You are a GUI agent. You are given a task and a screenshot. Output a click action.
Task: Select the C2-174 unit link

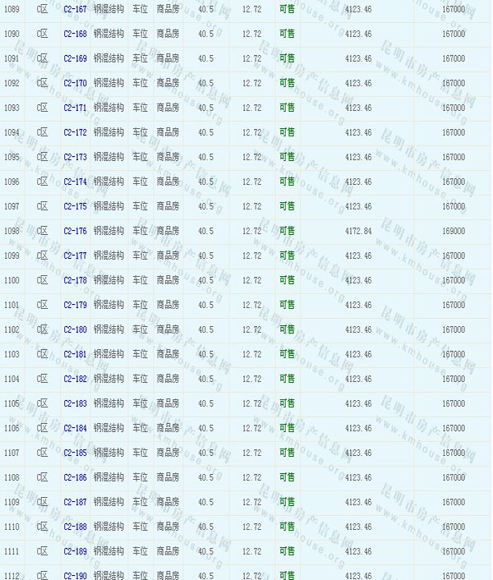click(75, 182)
